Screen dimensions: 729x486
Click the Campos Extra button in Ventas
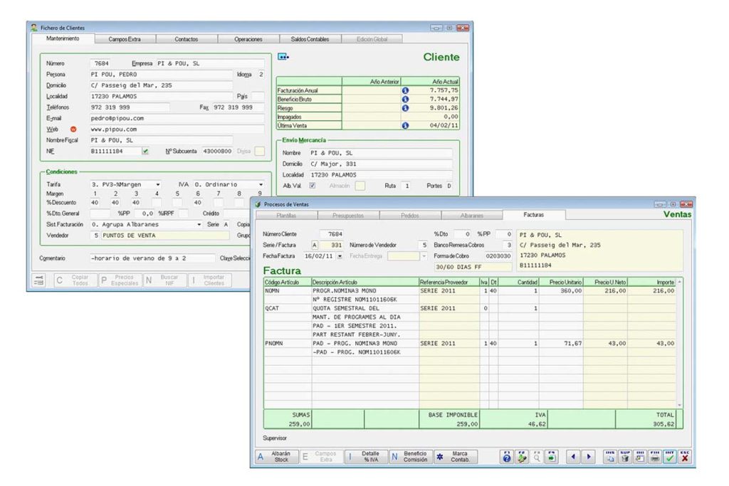pyautogui.click(x=322, y=456)
